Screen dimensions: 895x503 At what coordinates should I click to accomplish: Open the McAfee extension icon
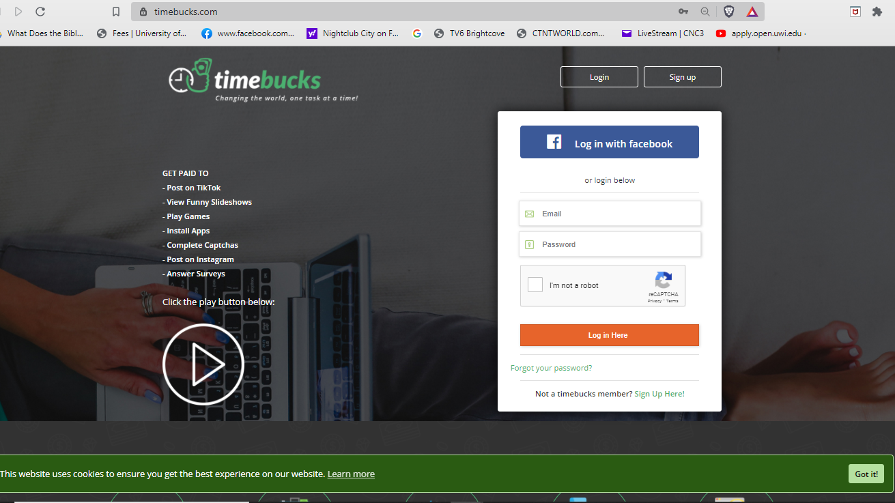point(855,12)
